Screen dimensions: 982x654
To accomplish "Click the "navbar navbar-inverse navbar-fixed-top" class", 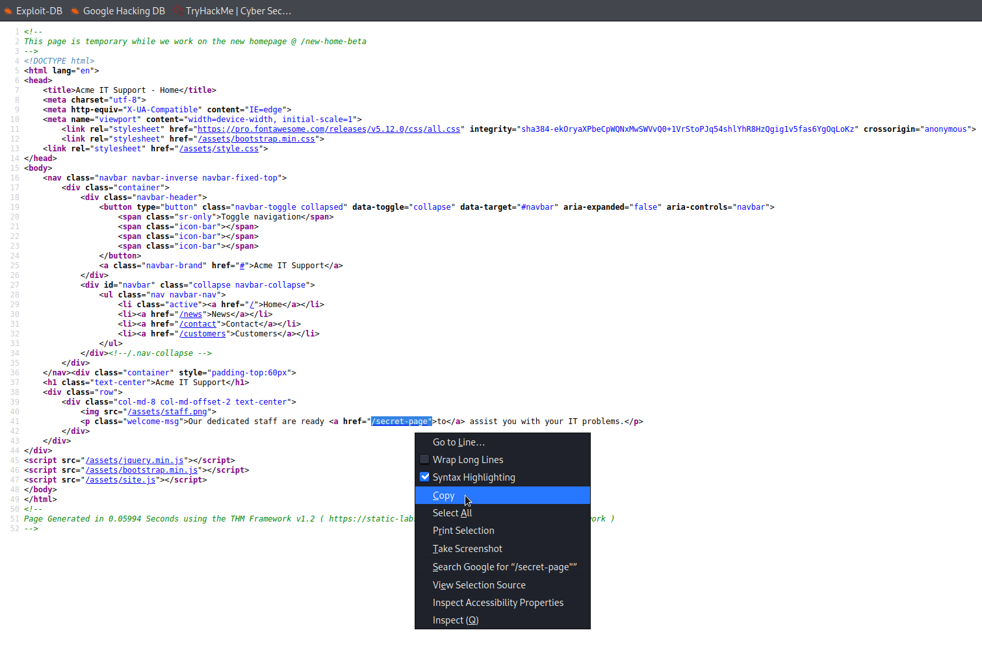I will tap(188, 178).
